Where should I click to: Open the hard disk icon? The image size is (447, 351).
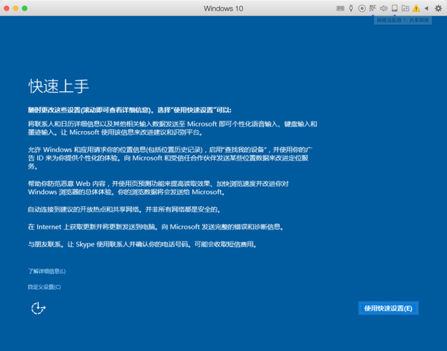tap(395, 8)
